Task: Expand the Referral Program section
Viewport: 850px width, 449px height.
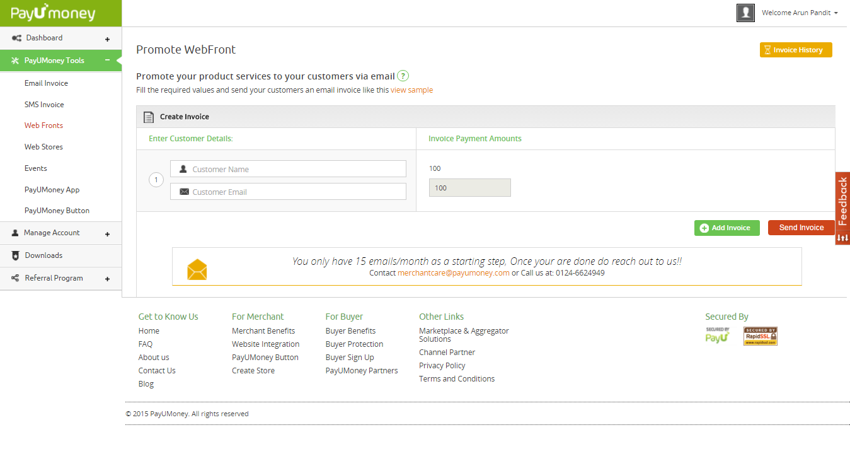Action: coord(107,279)
